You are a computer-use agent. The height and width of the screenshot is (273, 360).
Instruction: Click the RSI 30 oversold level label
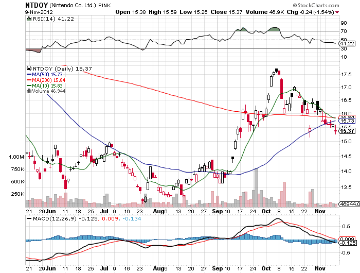(x=344, y=49)
